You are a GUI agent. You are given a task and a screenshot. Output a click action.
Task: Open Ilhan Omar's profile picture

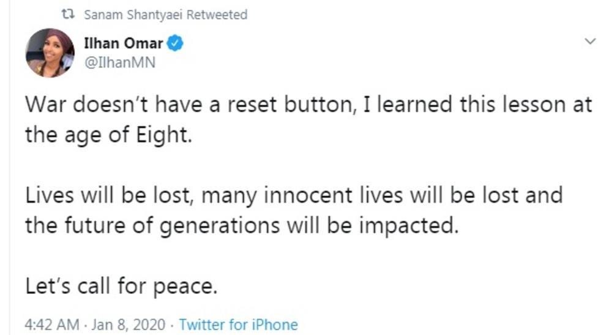50,53
